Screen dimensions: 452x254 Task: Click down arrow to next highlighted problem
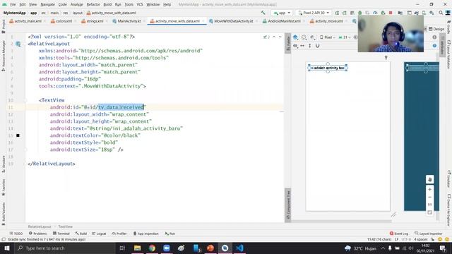(280, 37)
